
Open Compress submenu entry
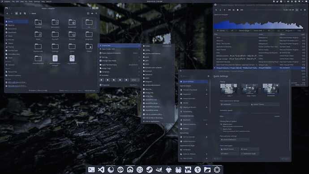119,72
